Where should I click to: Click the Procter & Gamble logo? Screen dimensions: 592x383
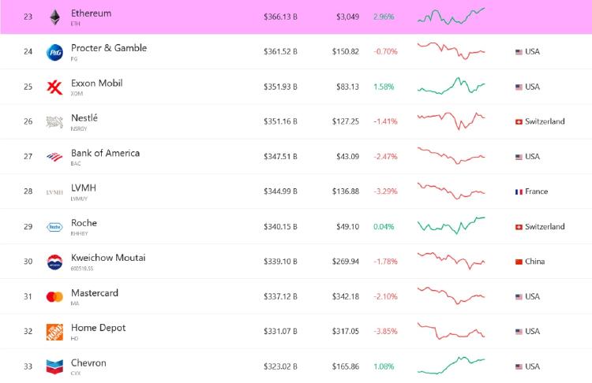[54, 52]
